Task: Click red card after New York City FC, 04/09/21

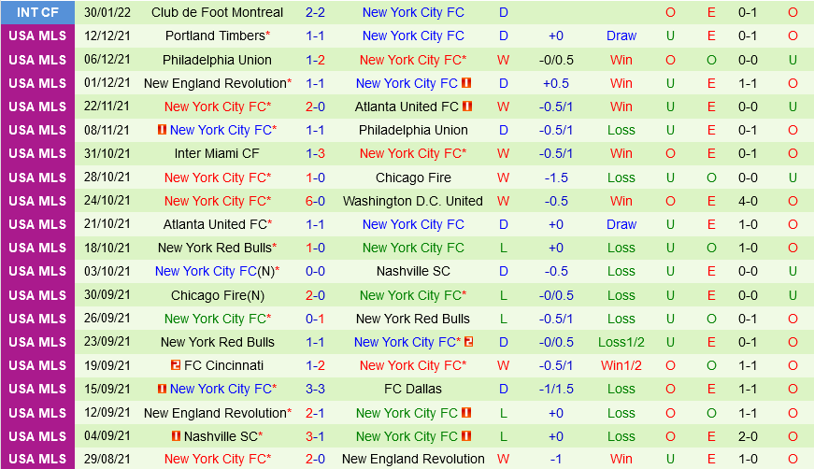Action: (466, 436)
